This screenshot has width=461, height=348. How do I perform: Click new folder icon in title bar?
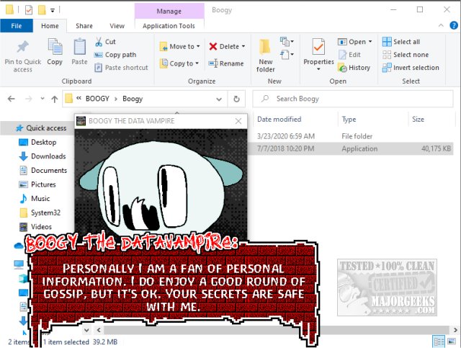[x=42, y=10]
